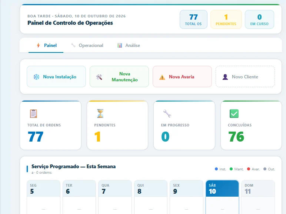Switch to the Painel tab

[46, 45]
